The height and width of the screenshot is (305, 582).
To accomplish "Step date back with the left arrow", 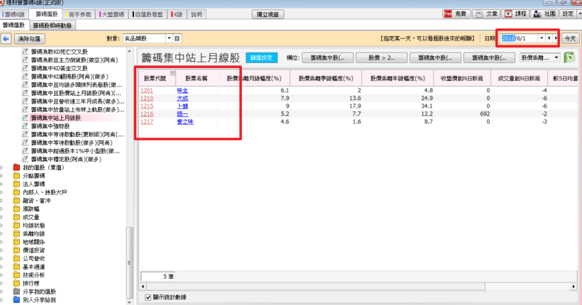I will pos(549,38).
